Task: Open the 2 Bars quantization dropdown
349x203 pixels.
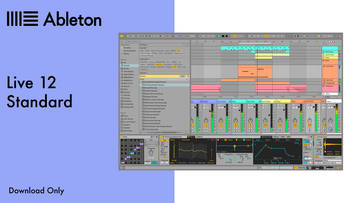Action: tap(168, 36)
